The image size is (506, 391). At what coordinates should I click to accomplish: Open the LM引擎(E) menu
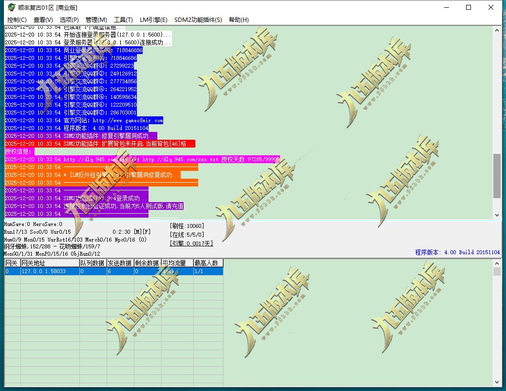click(153, 19)
